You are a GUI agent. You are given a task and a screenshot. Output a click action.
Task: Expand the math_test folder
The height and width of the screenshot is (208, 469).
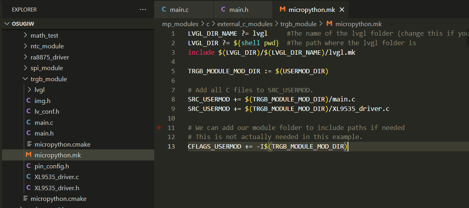coord(26,35)
